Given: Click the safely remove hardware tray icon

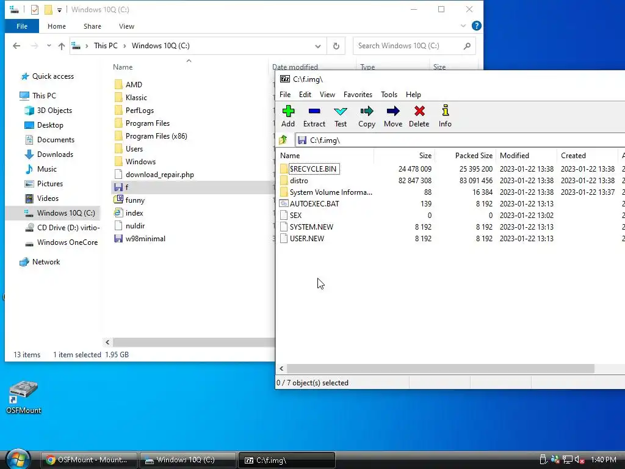Looking at the screenshot, I should 543,460.
